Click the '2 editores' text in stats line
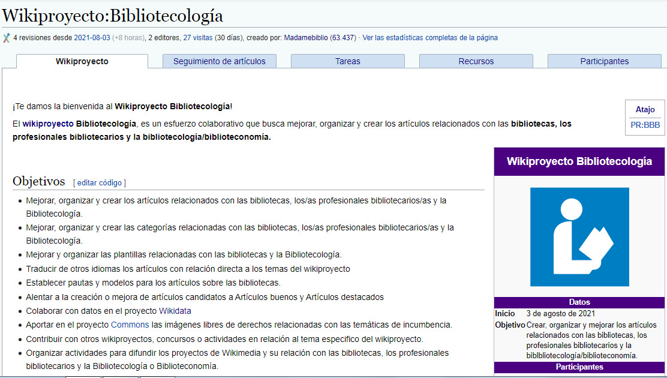 coord(164,37)
